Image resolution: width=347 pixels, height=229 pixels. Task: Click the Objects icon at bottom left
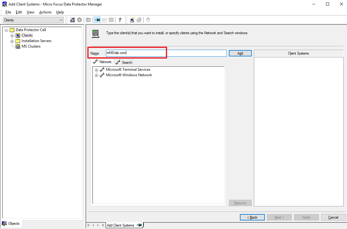pyautogui.click(x=4, y=224)
